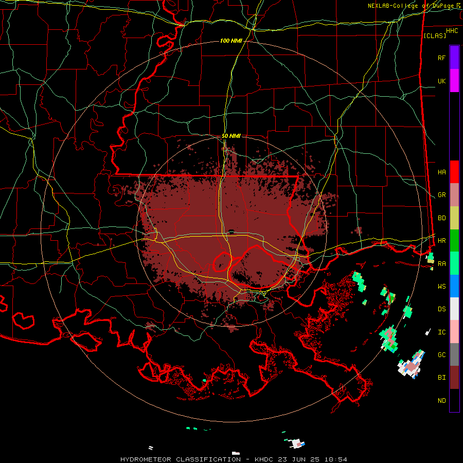The width and height of the screenshot is (463, 463).
Task: Click the WS legend label
Action: click(x=441, y=287)
